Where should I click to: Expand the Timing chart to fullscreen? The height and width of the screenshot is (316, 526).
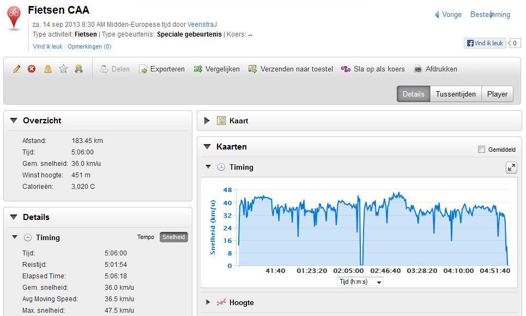[511, 167]
